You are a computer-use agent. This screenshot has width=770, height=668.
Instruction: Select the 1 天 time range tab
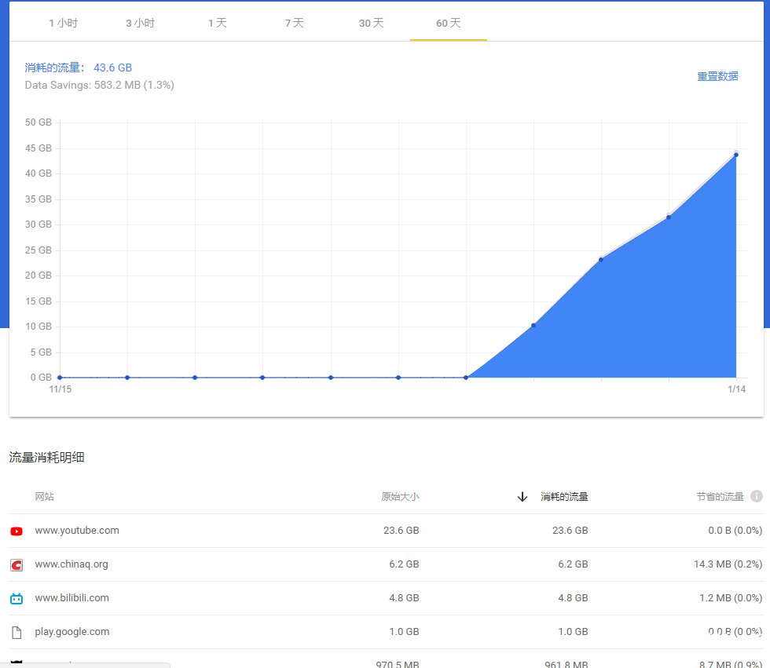(x=217, y=24)
